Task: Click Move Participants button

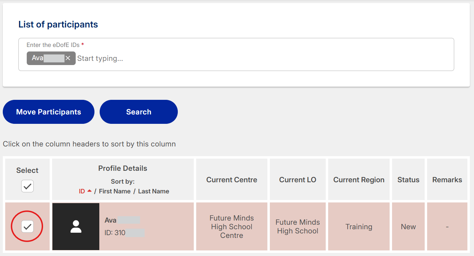Action: 49,112
